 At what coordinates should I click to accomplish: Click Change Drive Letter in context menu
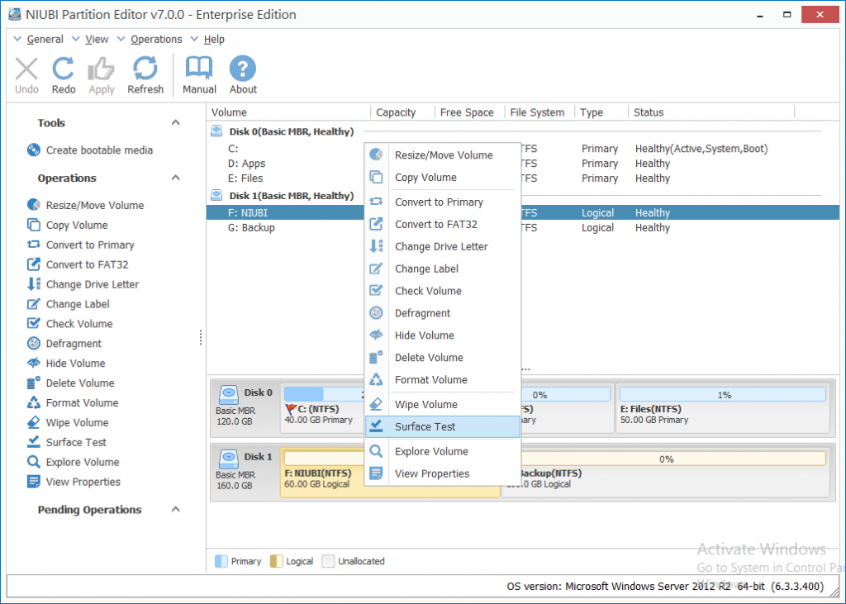[441, 246]
